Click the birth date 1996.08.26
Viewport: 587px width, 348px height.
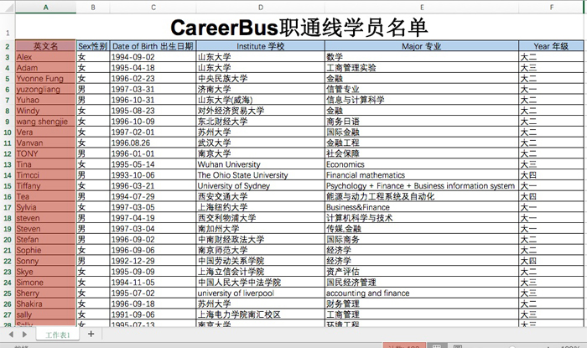(x=153, y=143)
